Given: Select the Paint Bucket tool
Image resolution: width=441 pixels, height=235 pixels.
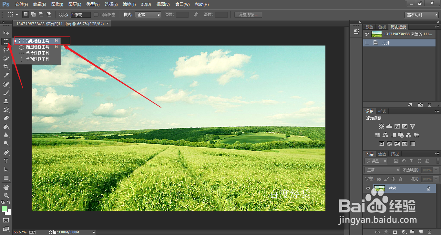Looking at the screenshot, I should 6,127.
